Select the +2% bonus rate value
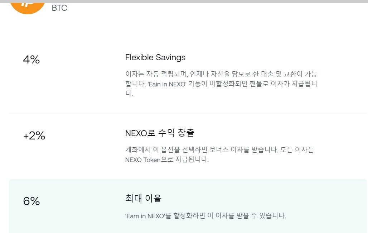The height and width of the screenshot is (233, 368). pos(34,135)
